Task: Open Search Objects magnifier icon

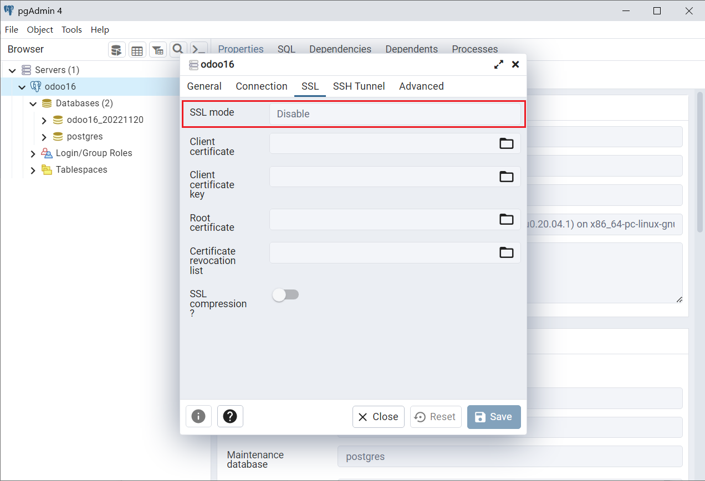Action: [x=178, y=49]
